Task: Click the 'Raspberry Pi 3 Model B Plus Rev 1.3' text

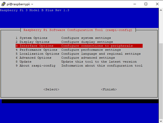Action: pos(34,10)
